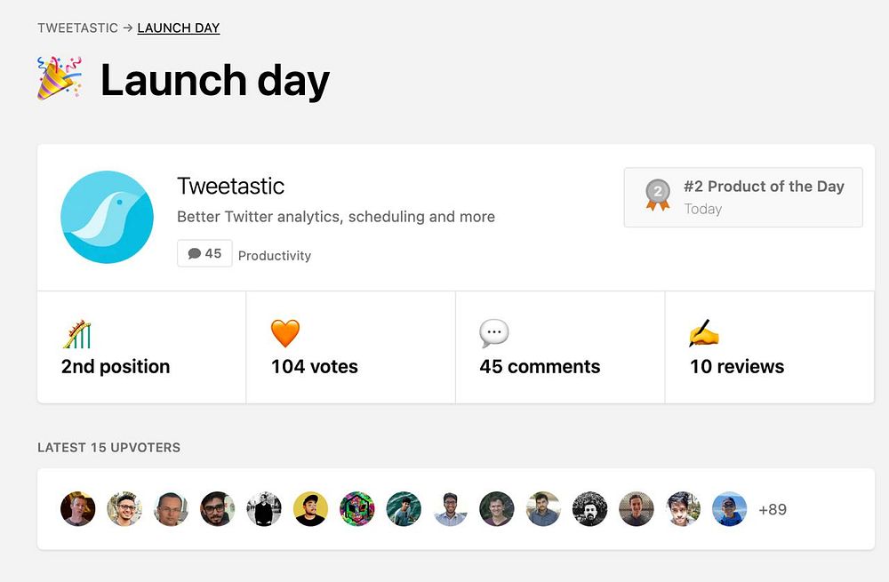The width and height of the screenshot is (889, 582).
Task: Click the Tweetastic product title
Action: [x=231, y=186]
